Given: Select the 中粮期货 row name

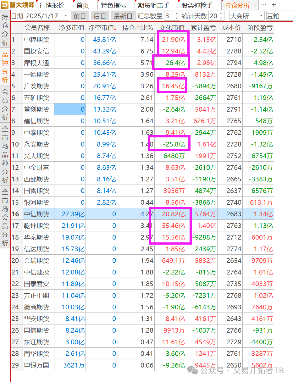Looking at the screenshot, I should coord(36,40).
